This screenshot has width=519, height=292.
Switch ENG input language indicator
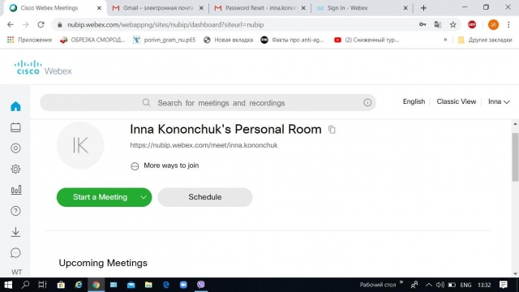tap(465, 285)
